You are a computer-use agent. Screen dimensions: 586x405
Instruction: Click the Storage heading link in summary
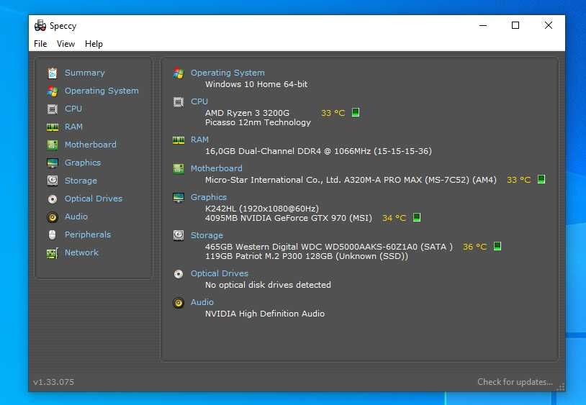click(207, 235)
